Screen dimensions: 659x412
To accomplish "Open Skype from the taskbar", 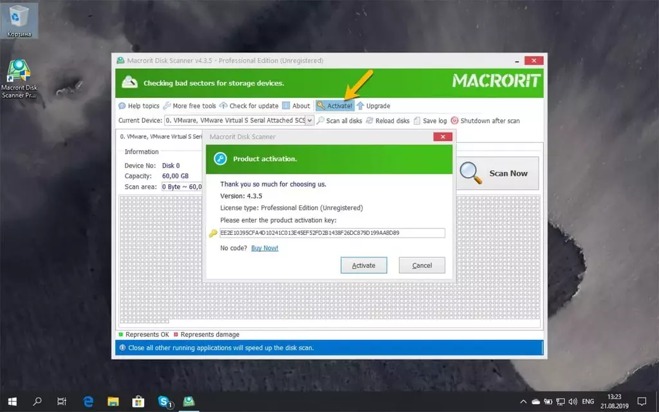I will click(165, 402).
